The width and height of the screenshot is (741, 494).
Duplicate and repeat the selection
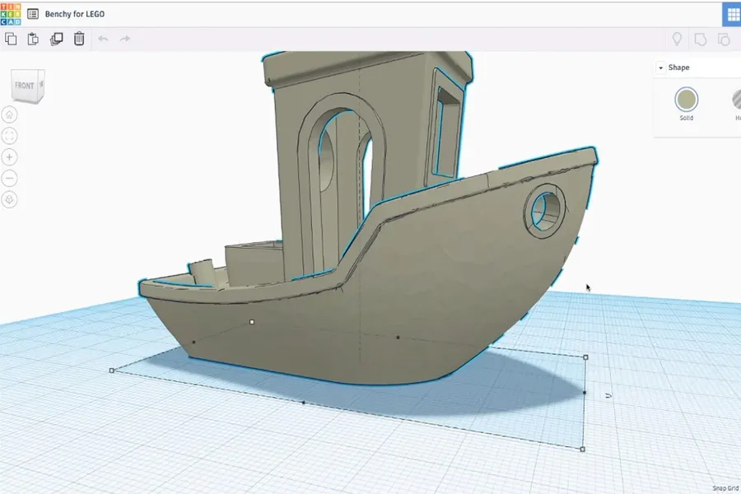[x=56, y=39]
